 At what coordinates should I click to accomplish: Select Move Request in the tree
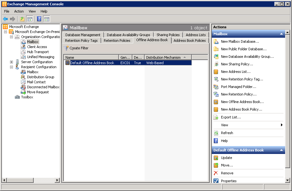(x=38, y=92)
